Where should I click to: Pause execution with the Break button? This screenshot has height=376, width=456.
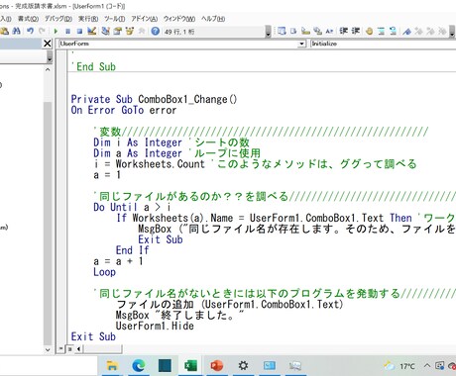click(x=67, y=31)
